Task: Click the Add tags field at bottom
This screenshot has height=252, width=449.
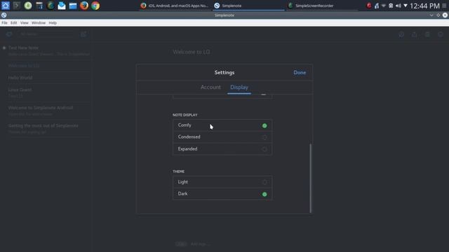Action: coord(200,244)
